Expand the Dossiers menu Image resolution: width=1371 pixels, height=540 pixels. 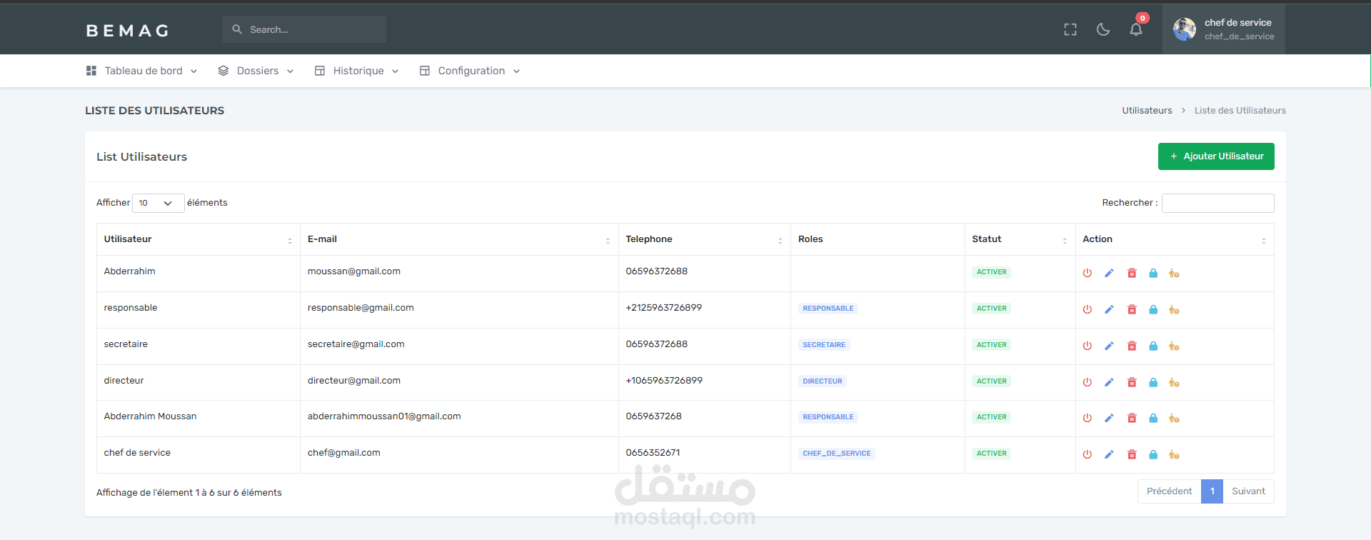[x=256, y=71]
